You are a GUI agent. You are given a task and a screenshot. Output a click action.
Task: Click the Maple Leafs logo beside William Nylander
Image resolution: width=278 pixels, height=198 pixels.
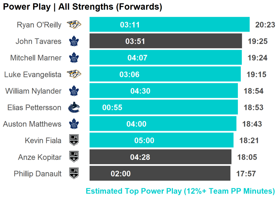[x=74, y=91]
